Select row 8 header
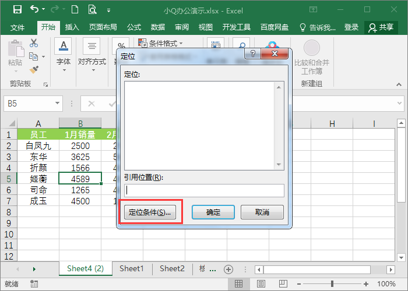 pyautogui.click(x=9, y=212)
